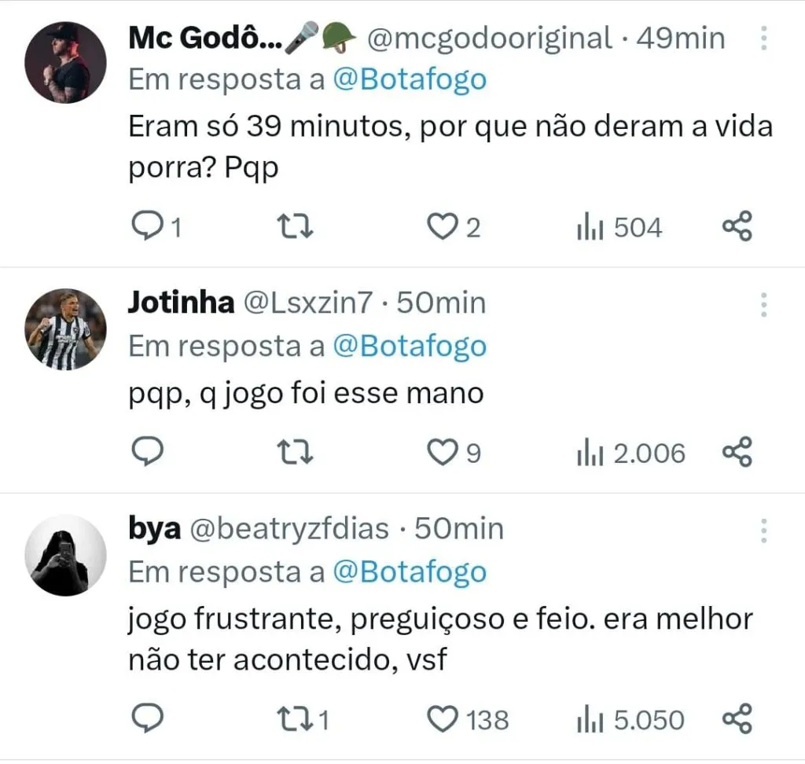The width and height of the screenshot is (805, 764).
Task: Like Jotinha's tweet
Action: (x=443, y=453)
